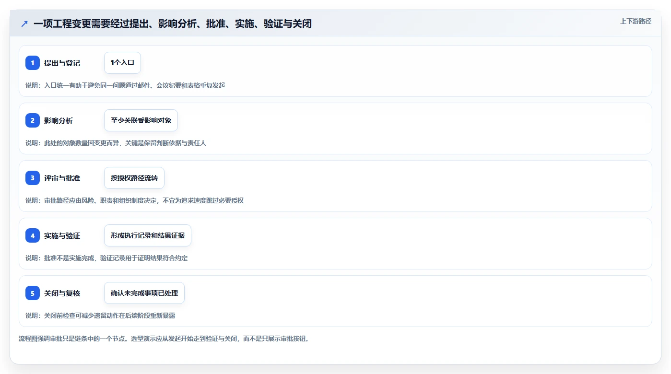This screenshot has height=374, width=671.
Task: Select the 至少关联受影响对象 chip
Action: [141, 120]
